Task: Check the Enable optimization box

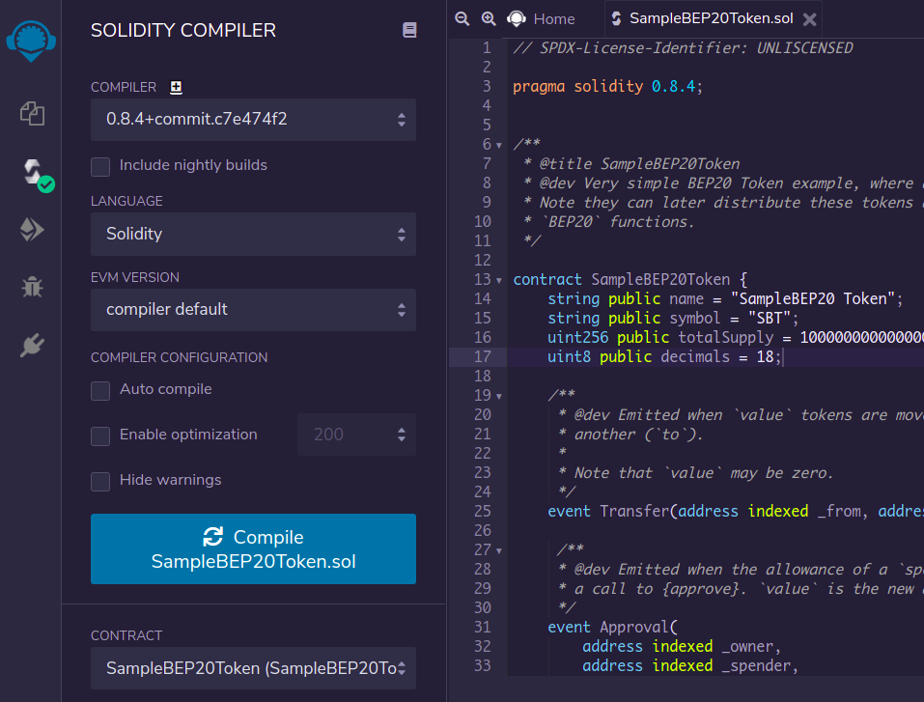Action: tap(100, 435)
